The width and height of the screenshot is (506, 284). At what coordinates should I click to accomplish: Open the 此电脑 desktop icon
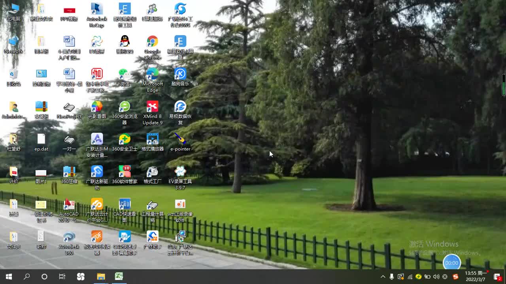13,12
